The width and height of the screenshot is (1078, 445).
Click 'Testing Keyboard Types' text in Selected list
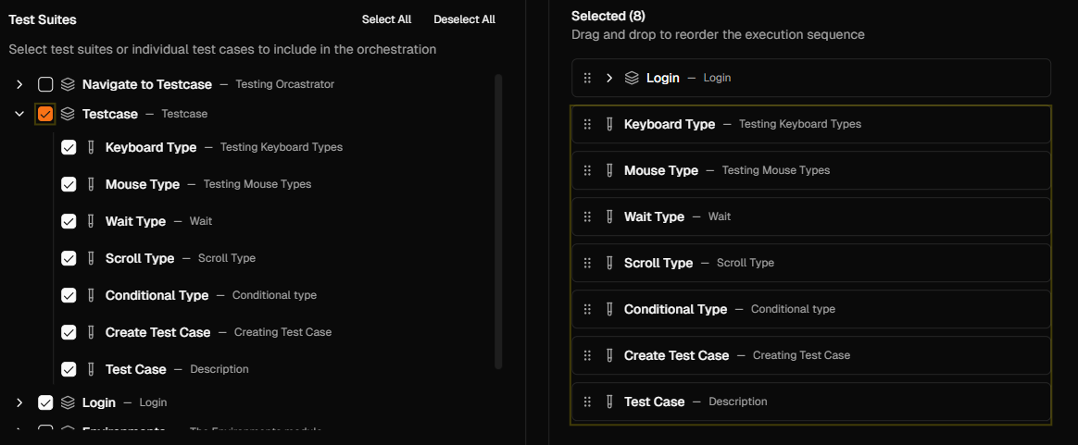[799, 124]
